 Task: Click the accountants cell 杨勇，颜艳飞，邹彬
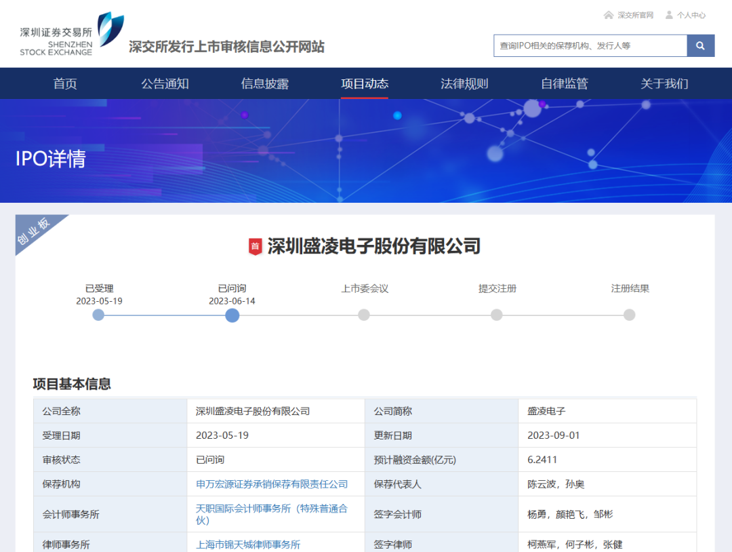coord(607,514)
